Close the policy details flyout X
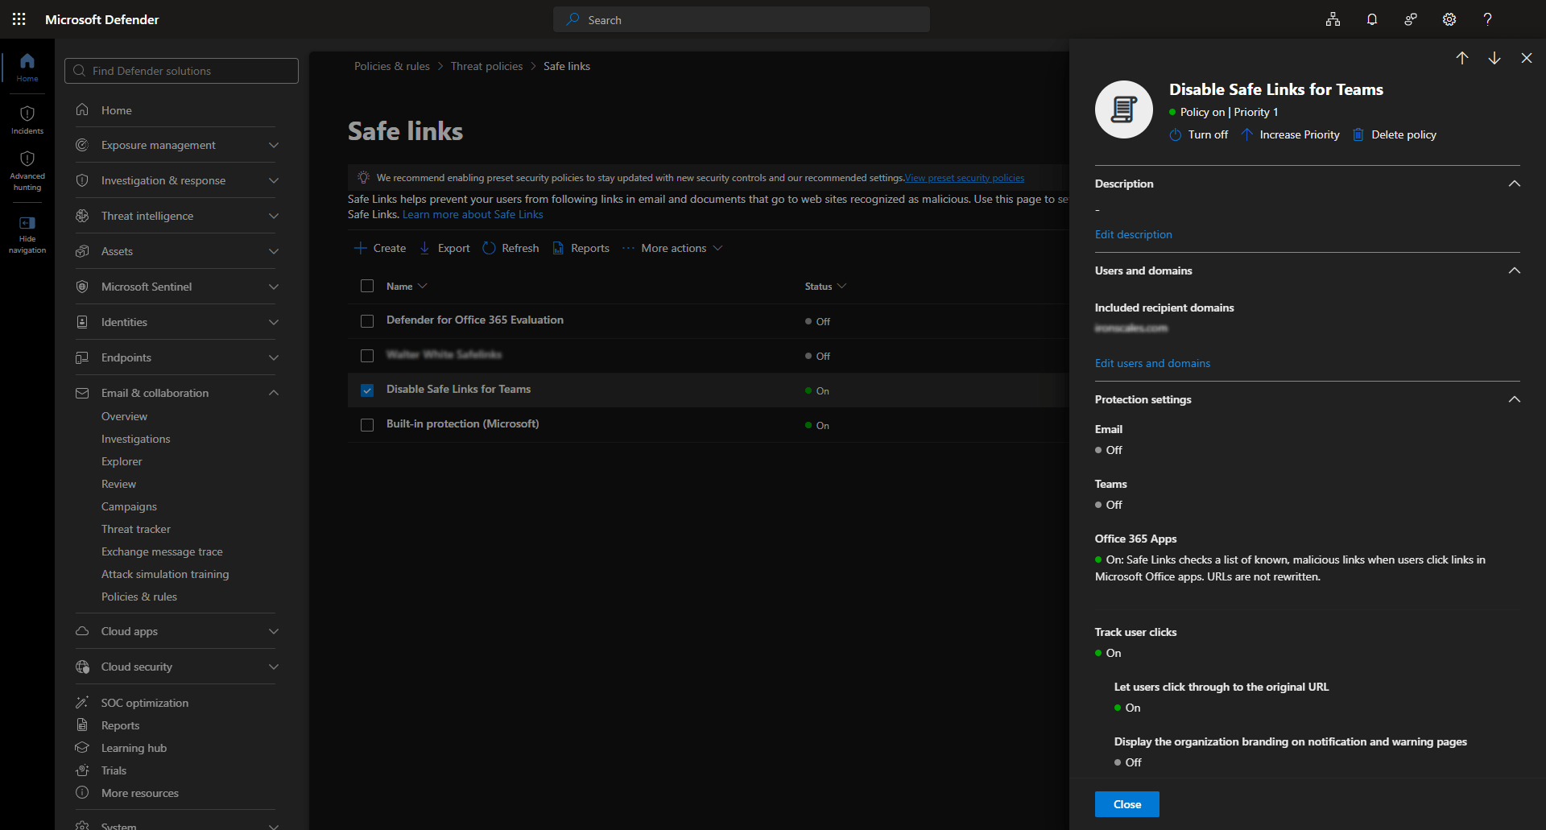This screenshot has height=830, width=1546. pyautogui.click(x=1527, y=58)
